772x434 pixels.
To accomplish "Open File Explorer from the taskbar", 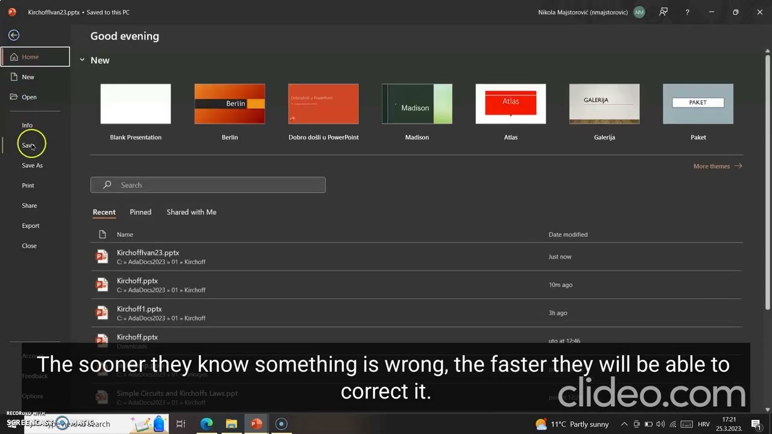I will click(232, 424).
